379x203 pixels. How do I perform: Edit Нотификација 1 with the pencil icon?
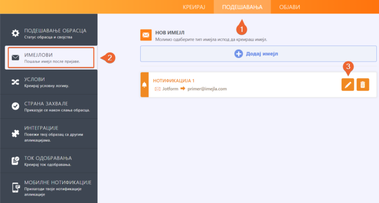point(348,85)
